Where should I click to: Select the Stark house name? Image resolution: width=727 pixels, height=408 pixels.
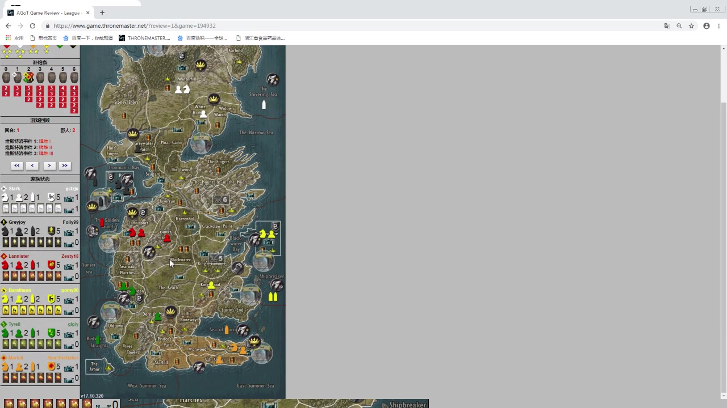click(14, 189)
